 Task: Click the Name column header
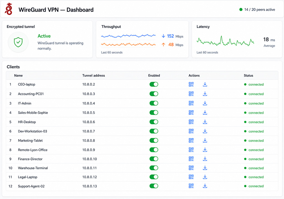coord(18,75)
